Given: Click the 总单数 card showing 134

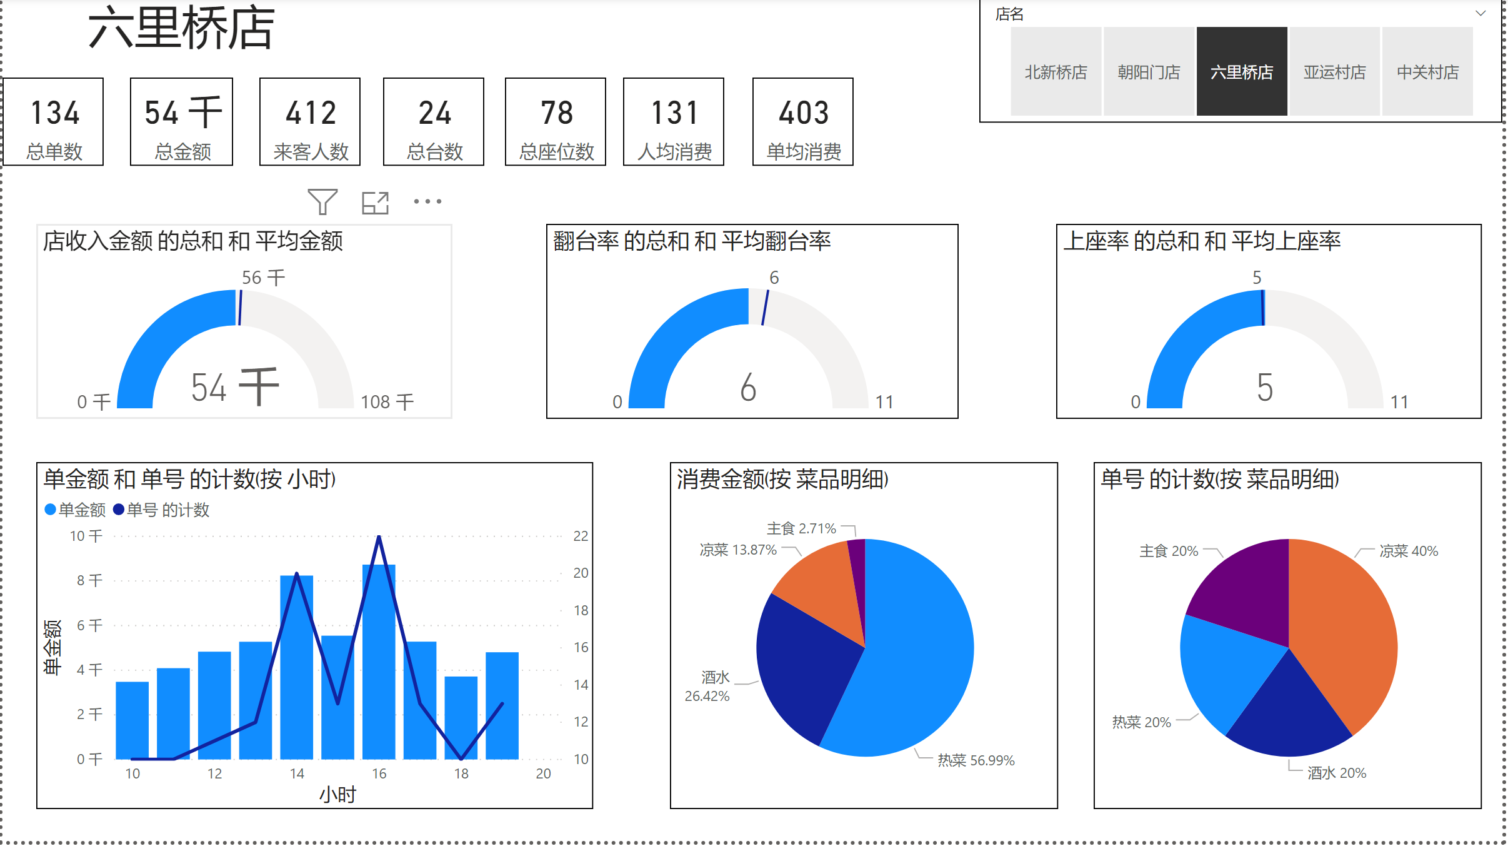Looking at the screenshot, I should pyautogui.click(x=54, y=122).
